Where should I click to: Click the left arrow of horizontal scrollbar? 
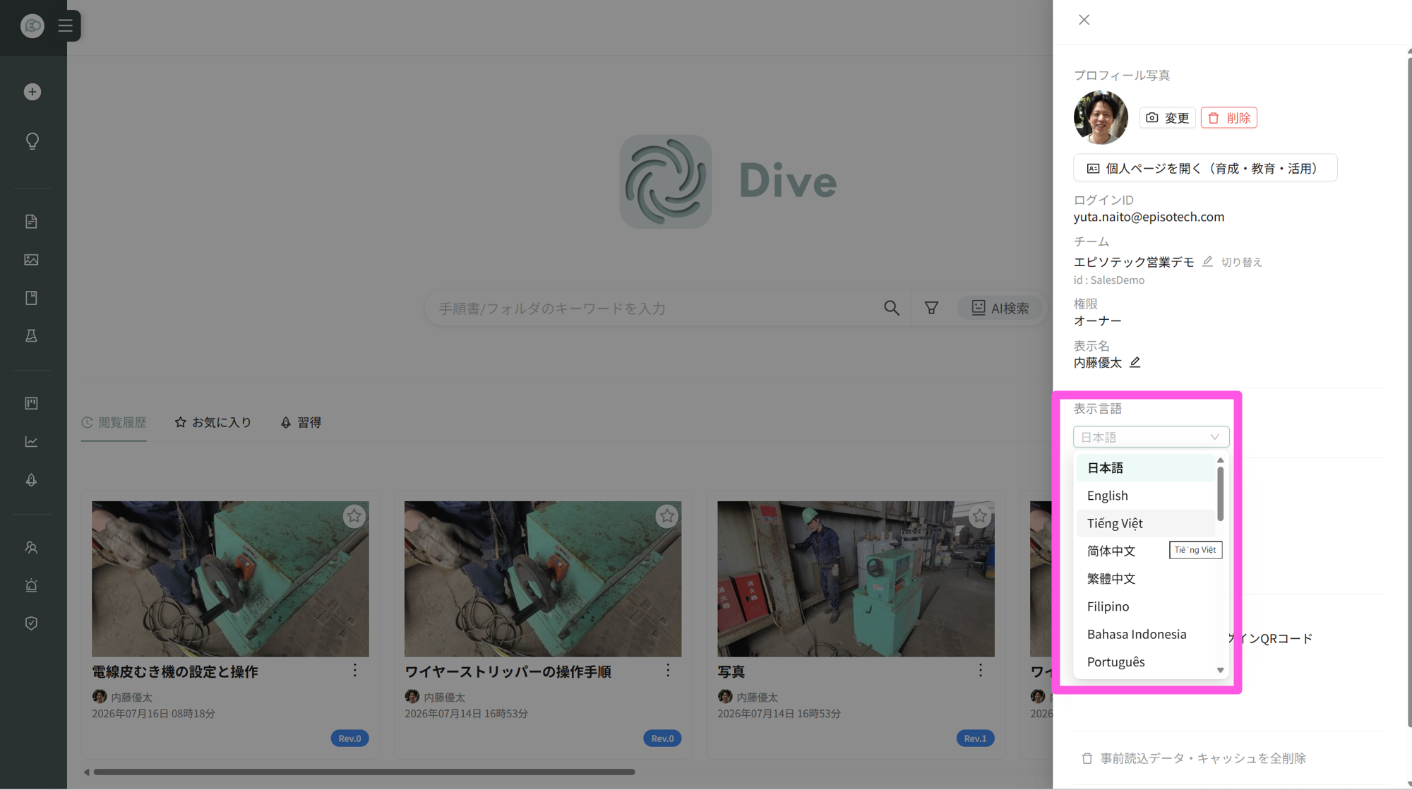point(87,772)
